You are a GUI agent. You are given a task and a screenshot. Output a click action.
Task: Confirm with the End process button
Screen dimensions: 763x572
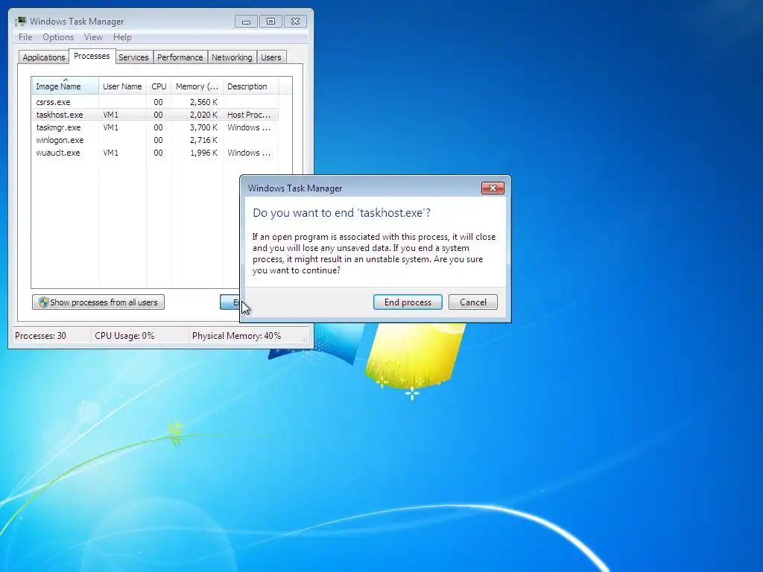tap(408, 302)
